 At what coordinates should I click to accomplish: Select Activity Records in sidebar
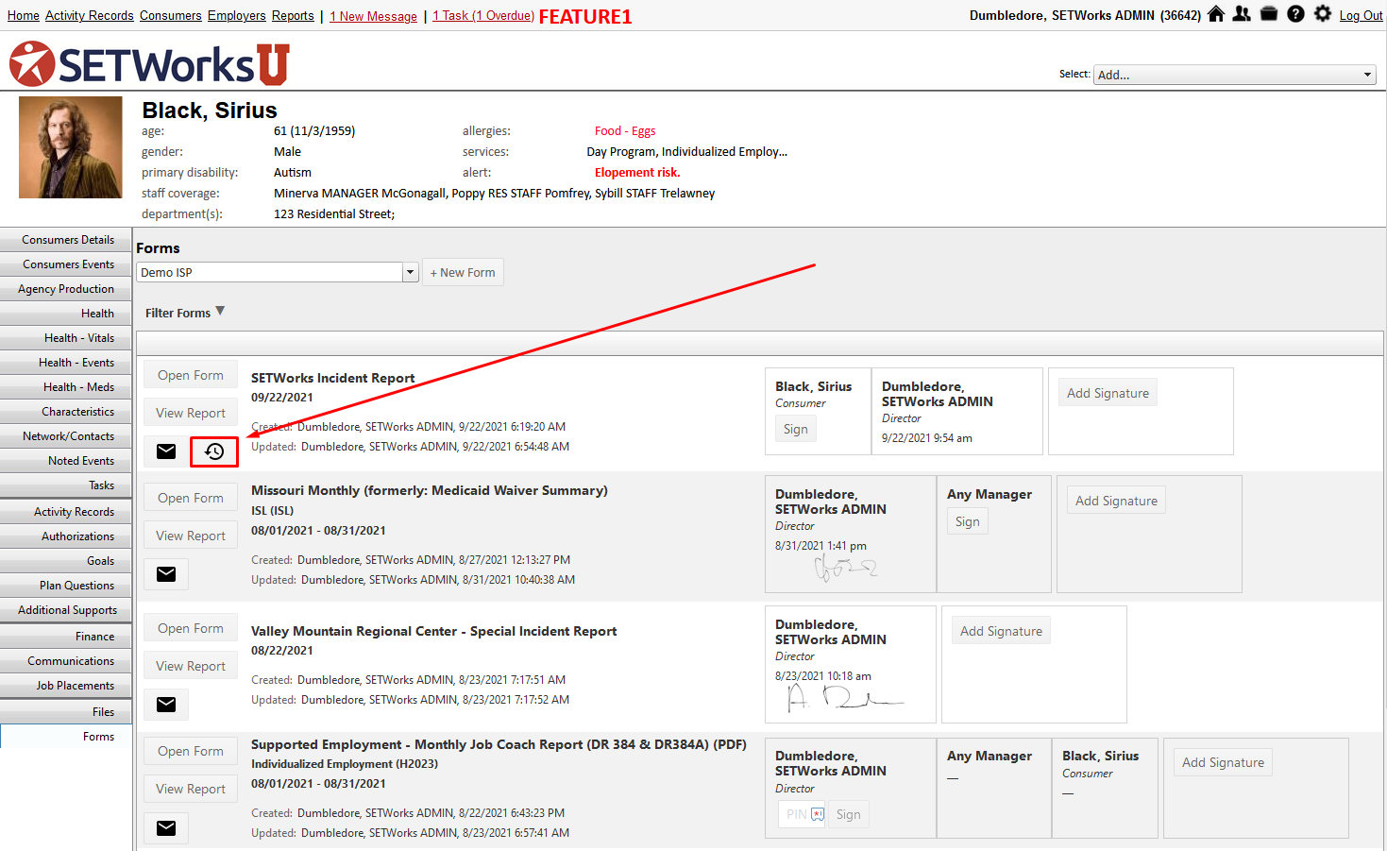click(66, 512)
